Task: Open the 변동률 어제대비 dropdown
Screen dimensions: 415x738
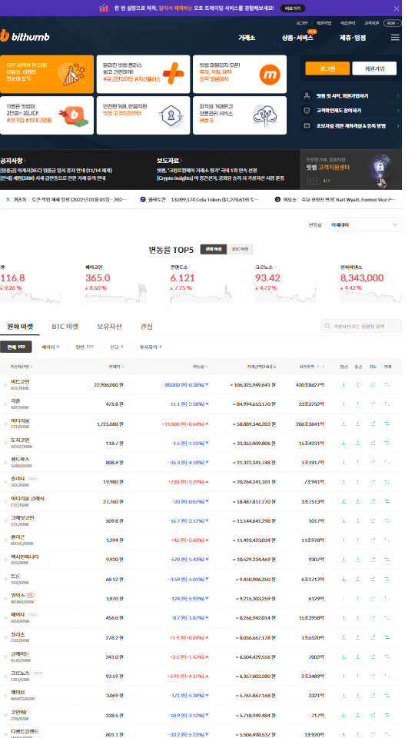Action: pyautogui.click(x=364, y=224)
